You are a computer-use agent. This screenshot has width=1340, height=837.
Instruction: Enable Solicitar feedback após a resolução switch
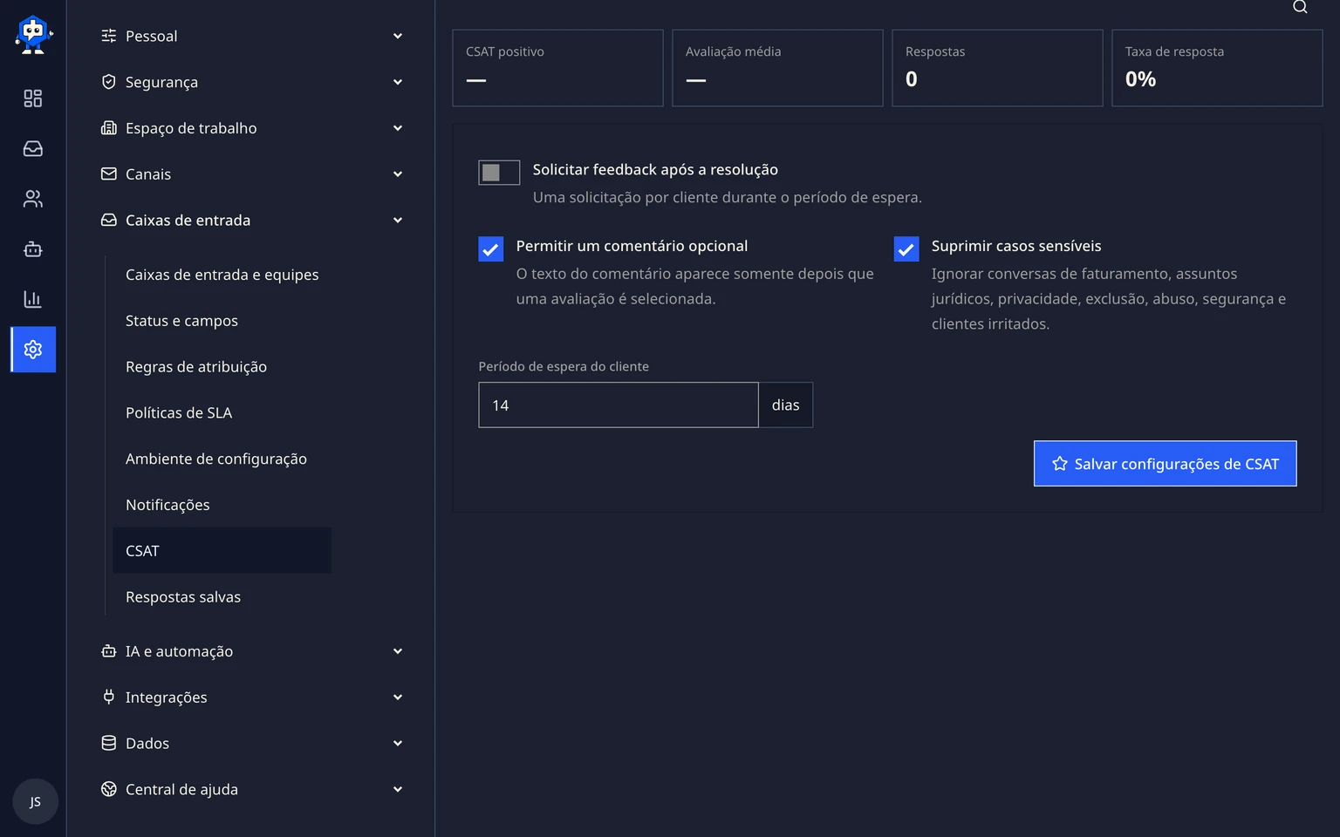point(499,173)
